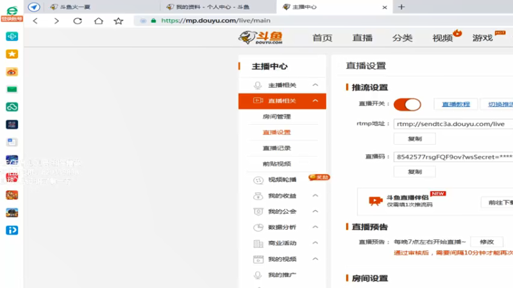Open the Weibo eye sidebar icon
Image resolution: width=513 pixels, height=288 pixels.
(12, 72)
